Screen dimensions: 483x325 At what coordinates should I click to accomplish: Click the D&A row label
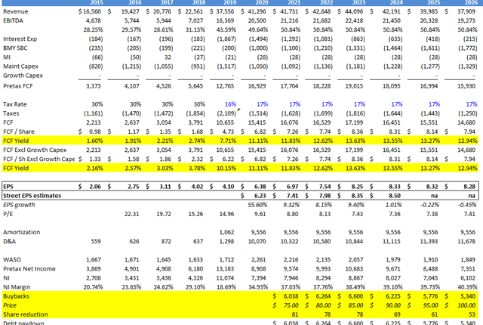(9, 241)
